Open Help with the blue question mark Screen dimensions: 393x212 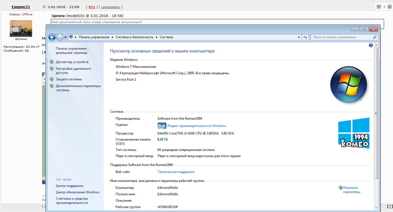pos(371,45)
